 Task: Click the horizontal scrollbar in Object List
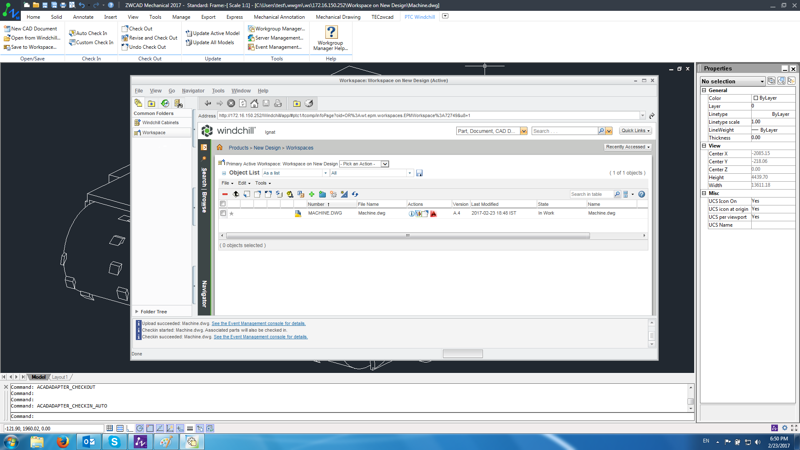click(x=407, y=236)
